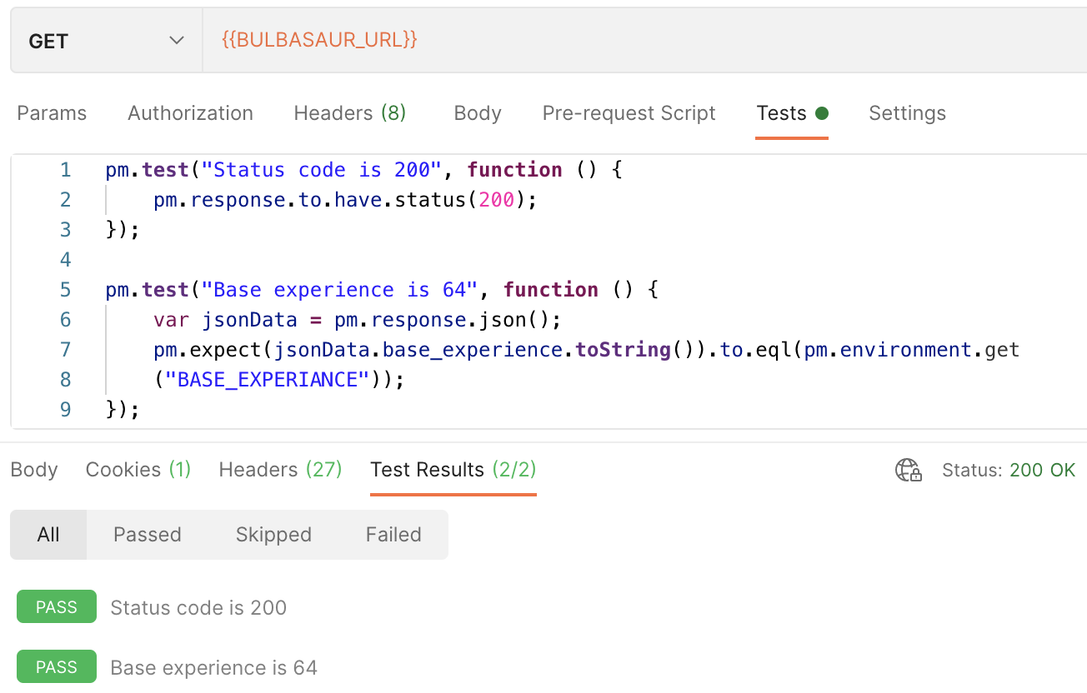
Task: Click the Status: 200 OK indicator
Action: click(x=1009, y=470)
